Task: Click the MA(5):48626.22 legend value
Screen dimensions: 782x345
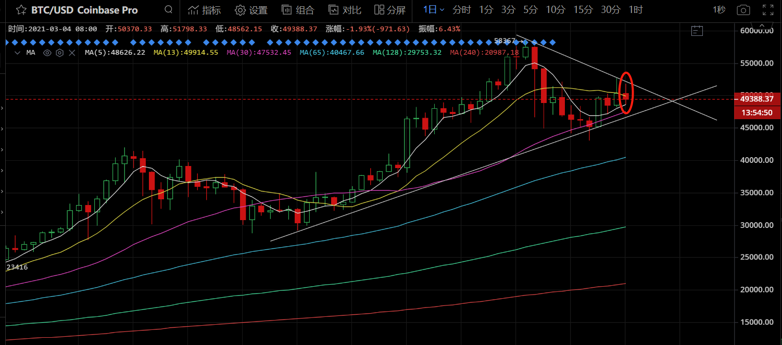Action: coord(115,53)
